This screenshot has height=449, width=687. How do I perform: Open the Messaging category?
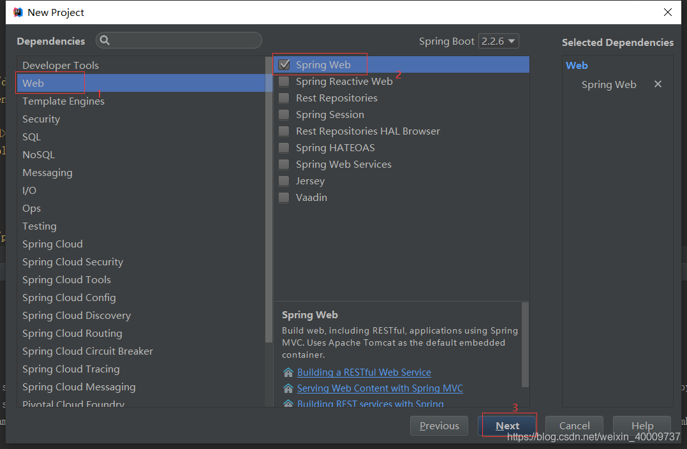(x=141, y=173)
